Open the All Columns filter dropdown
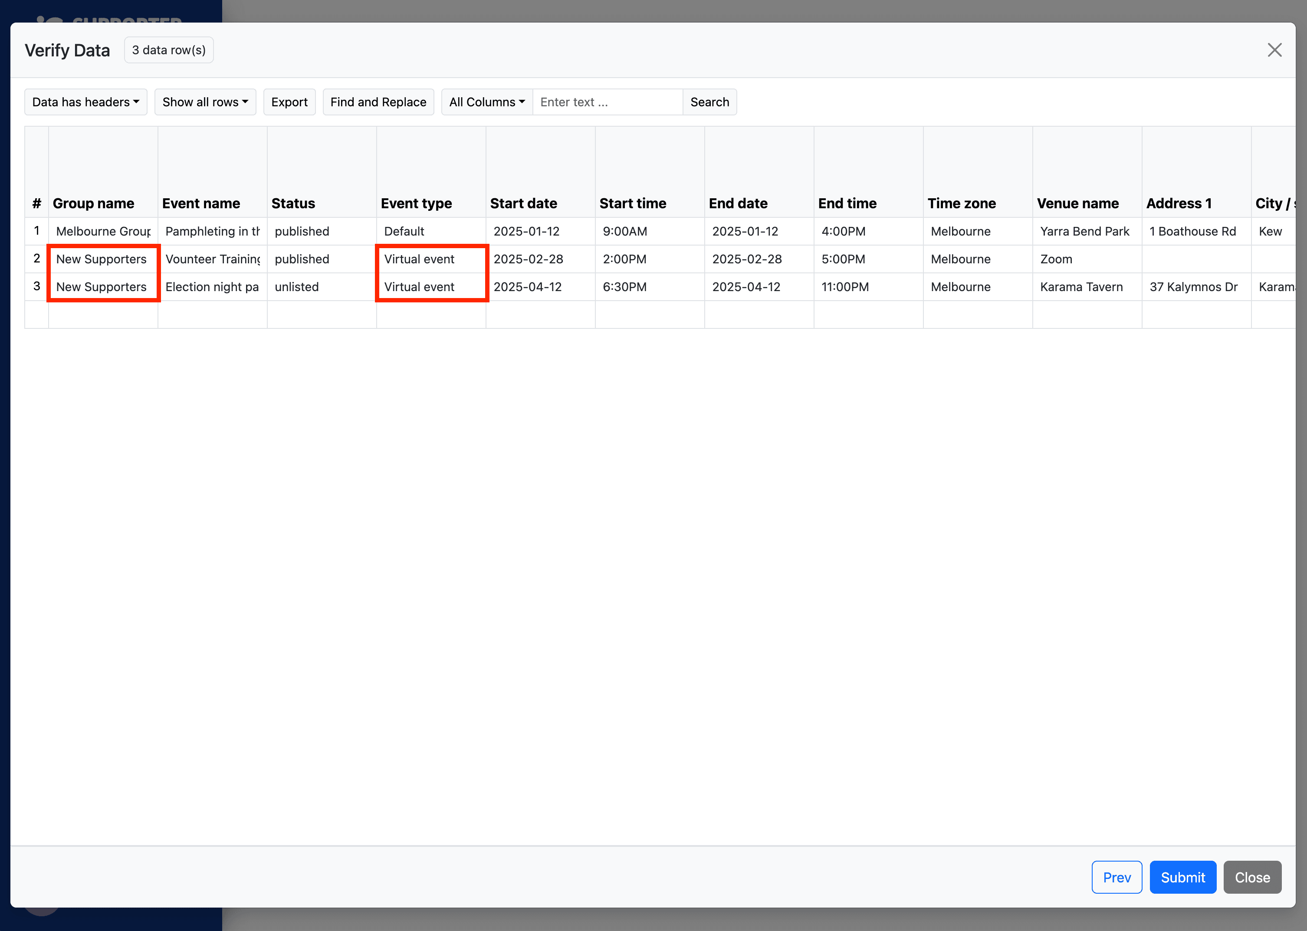This screenshot has height=931, width=1307. pyautogui.click(x=486, y=102)
